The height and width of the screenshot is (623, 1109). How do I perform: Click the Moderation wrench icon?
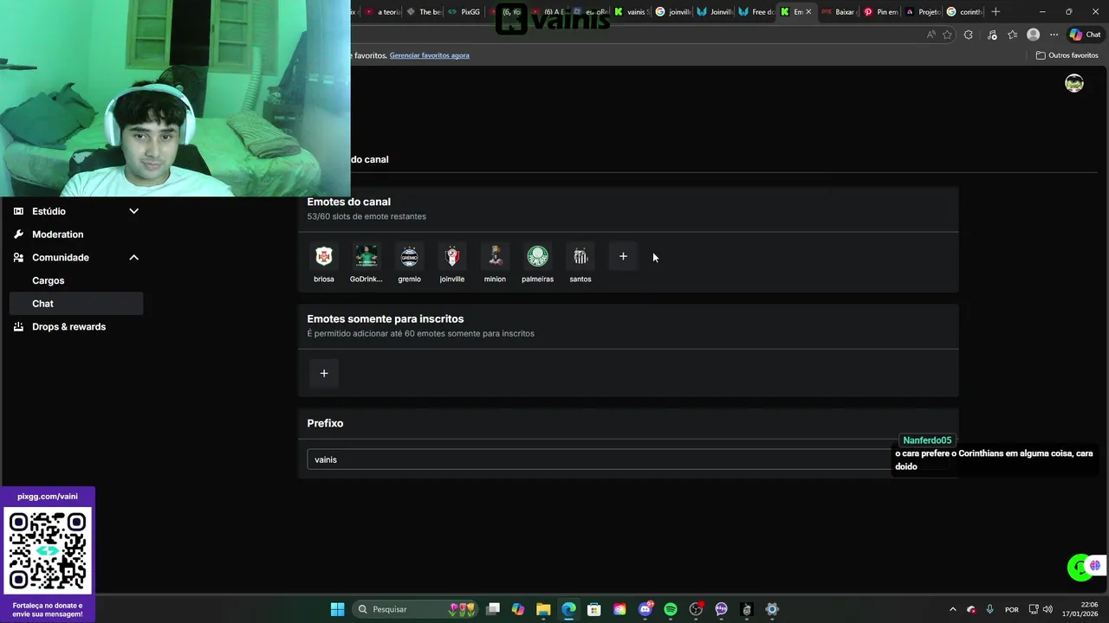click(x=18, y=234)
